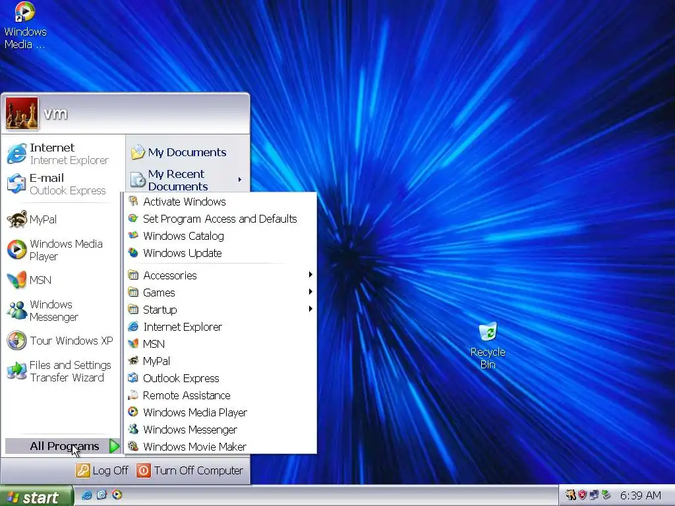675x506 pixels.
Task: Open Windows Messenger in All Programs list
Action: click(x=220, y=430)
